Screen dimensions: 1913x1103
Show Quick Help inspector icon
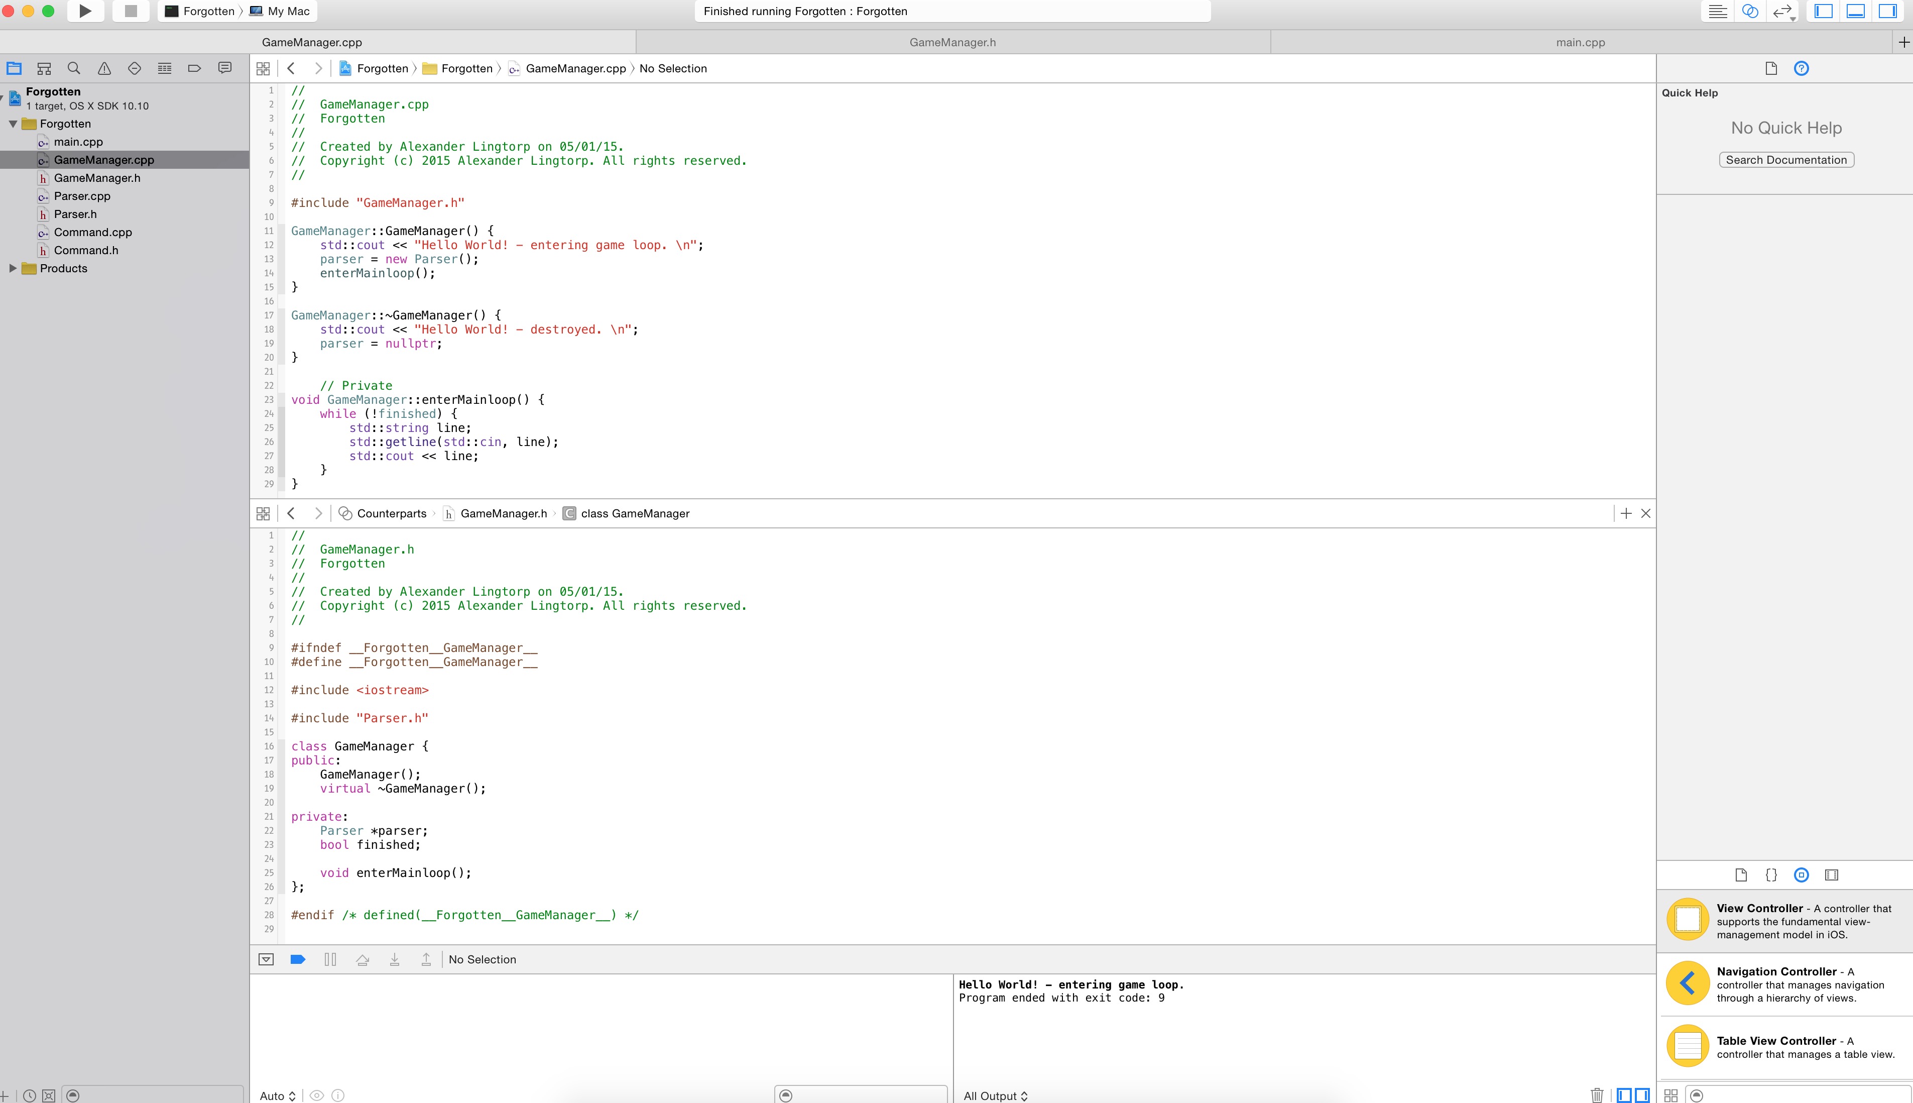(x=1801, y=68)
